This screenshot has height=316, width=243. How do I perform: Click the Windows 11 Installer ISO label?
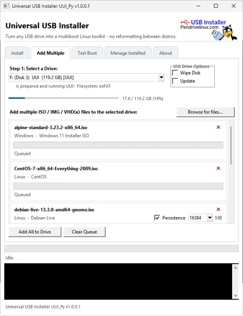click(64, 136)
